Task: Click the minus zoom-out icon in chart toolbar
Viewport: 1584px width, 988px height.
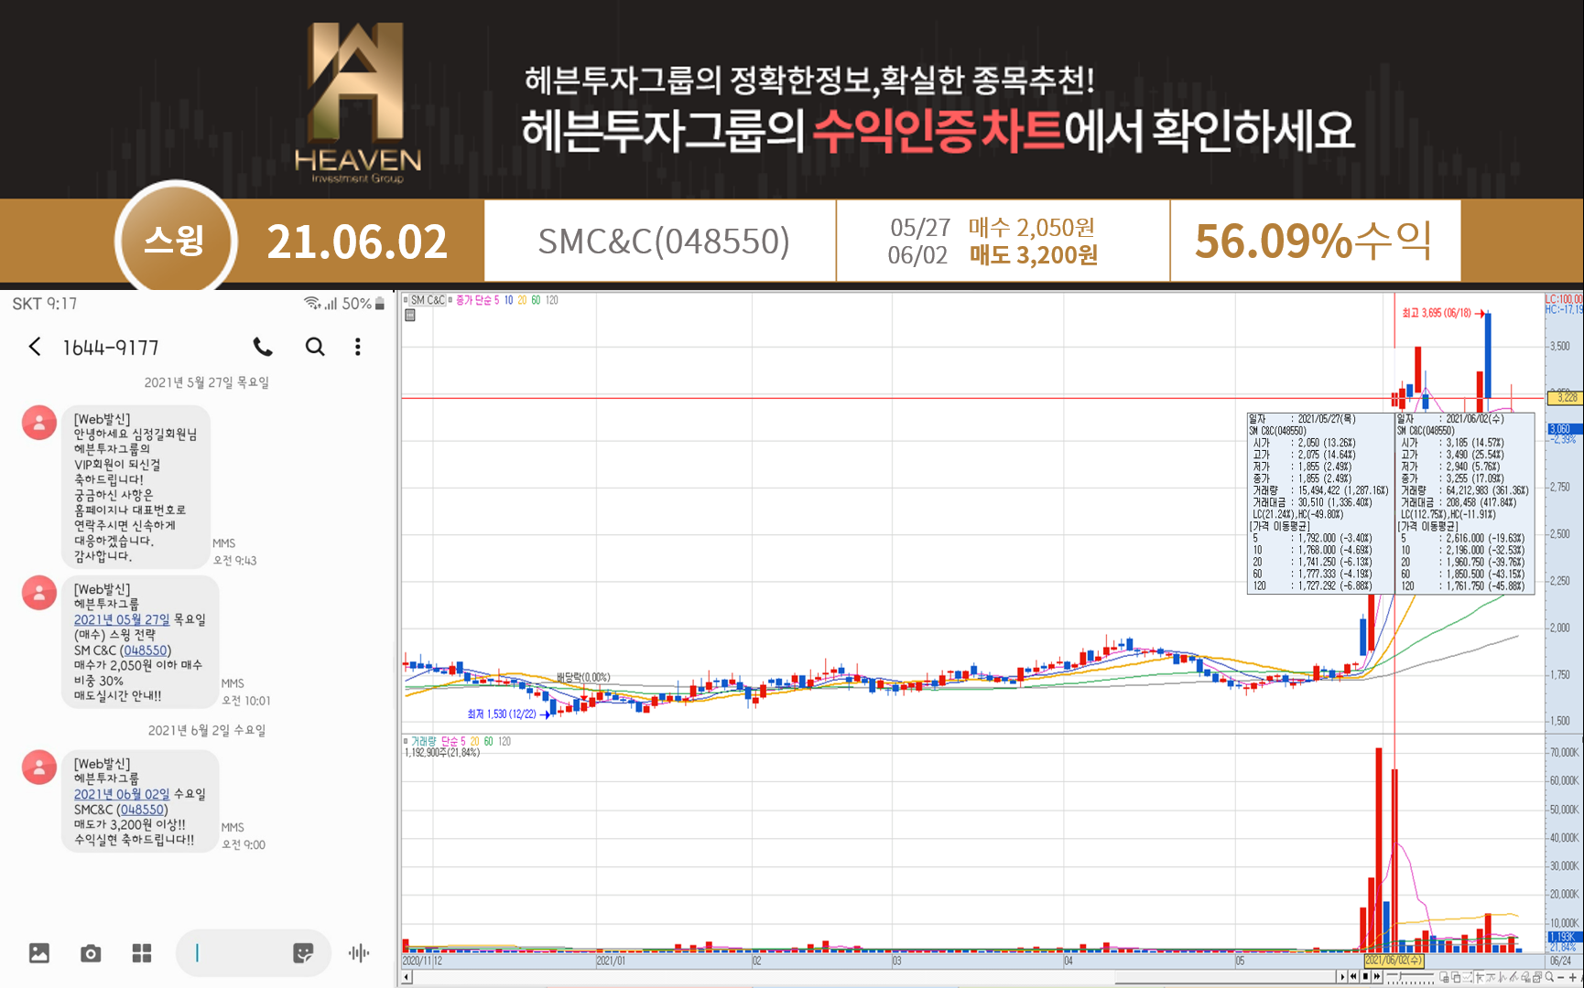Action: (x=1561, y=978)
